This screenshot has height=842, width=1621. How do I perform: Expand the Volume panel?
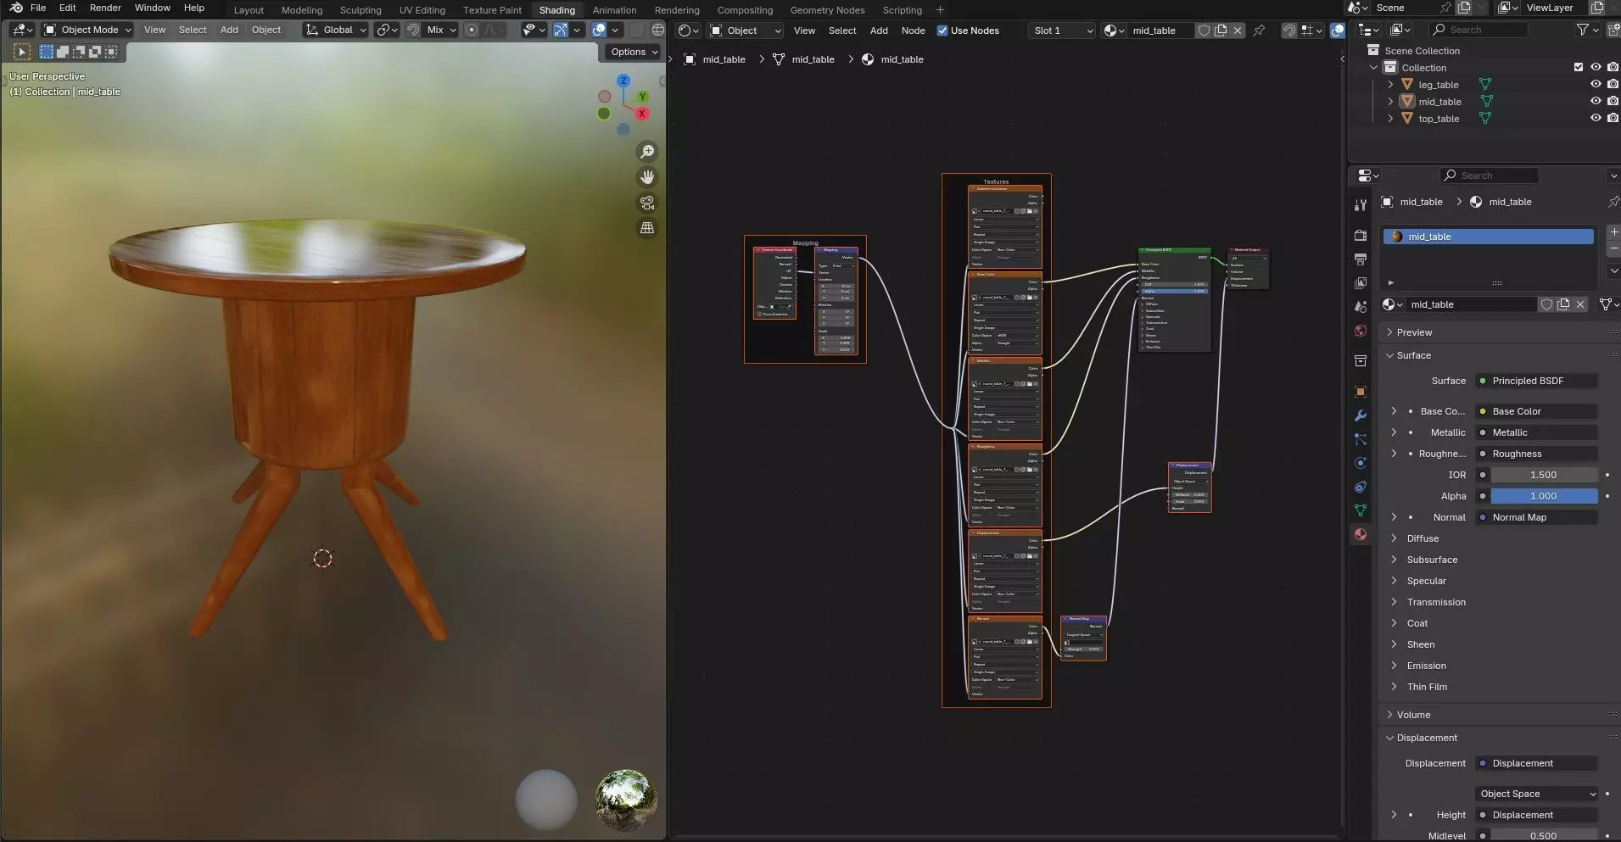click(1413, 715)
